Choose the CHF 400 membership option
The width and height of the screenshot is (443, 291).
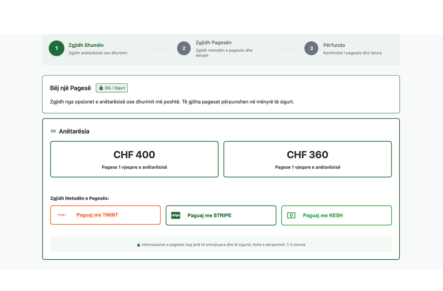134,159
